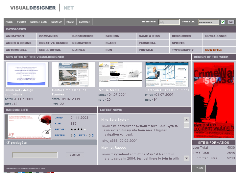Viewport: 240px width, 176px height.
Task: Open the Sign Up page
Action: pyautogui.click(x=57, y=22)
